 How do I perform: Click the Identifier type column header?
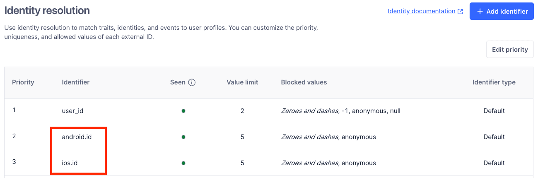[x=494, y=82]
